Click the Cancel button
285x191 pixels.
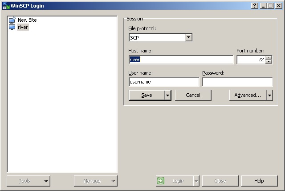193,95
